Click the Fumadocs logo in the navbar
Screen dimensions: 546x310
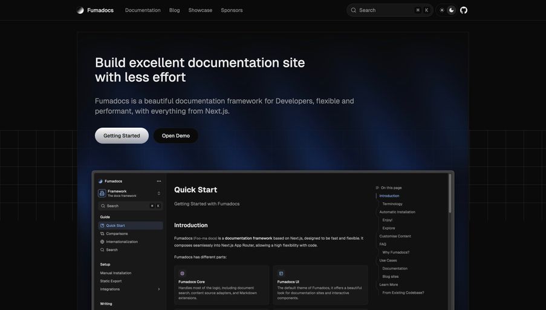point(80,10)
